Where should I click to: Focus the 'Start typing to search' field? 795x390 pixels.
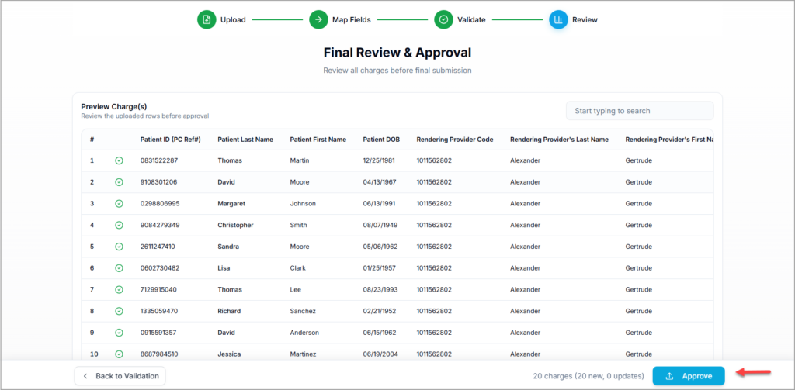[x=639, y=111]
